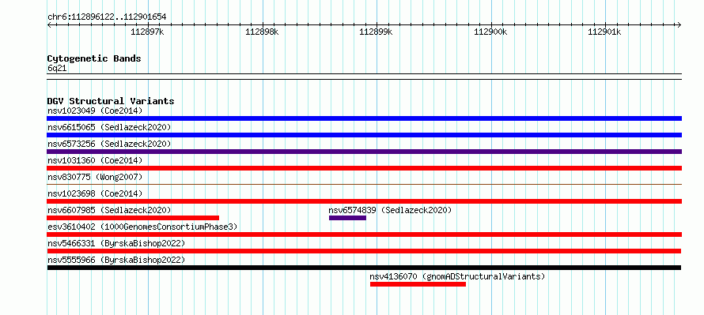
Task: Click the ruler's left arrowhead
Action: (x=49, y=24)
